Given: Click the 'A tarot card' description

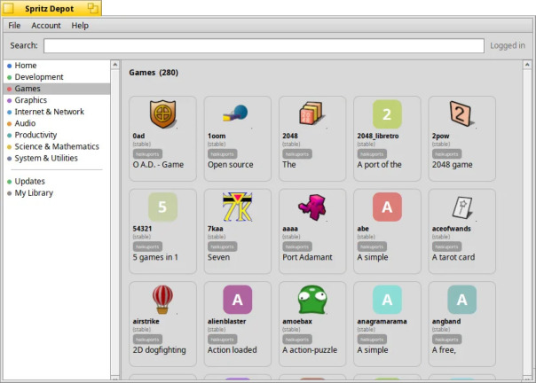Looking at the screenshot, I should (453, 257).
